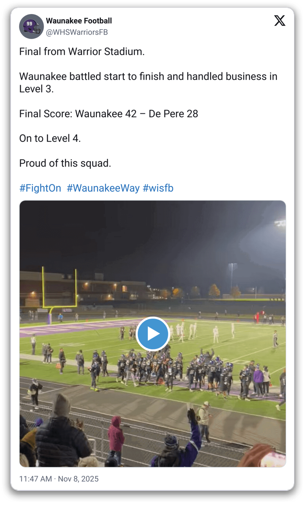Click the bright stadium floodlight in the video
This screenshot has height=507, width=305.
[x=280, y=223]
